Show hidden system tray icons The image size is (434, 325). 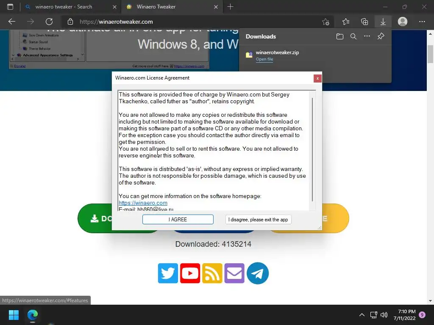click(x=362, y=315)
